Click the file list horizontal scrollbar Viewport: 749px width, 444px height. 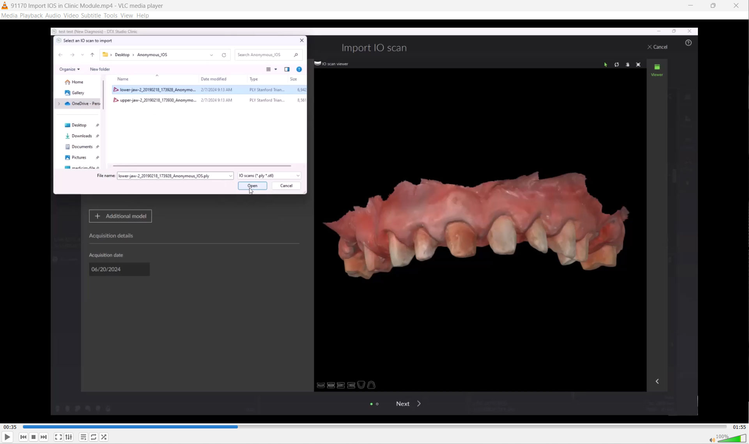(x=202, y=166)
